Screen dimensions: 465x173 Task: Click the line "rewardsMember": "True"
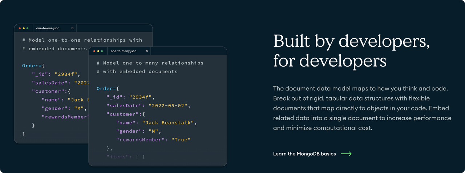153,140
